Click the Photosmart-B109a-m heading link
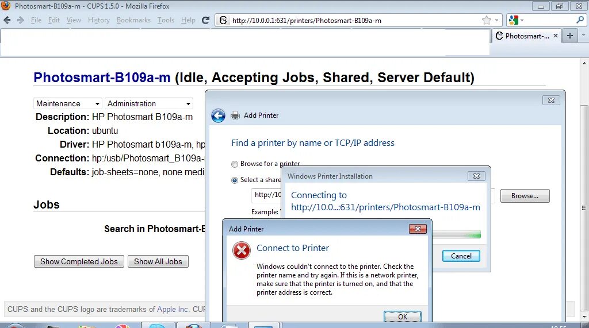Screen dimensions: 589x328 [102, 78]
